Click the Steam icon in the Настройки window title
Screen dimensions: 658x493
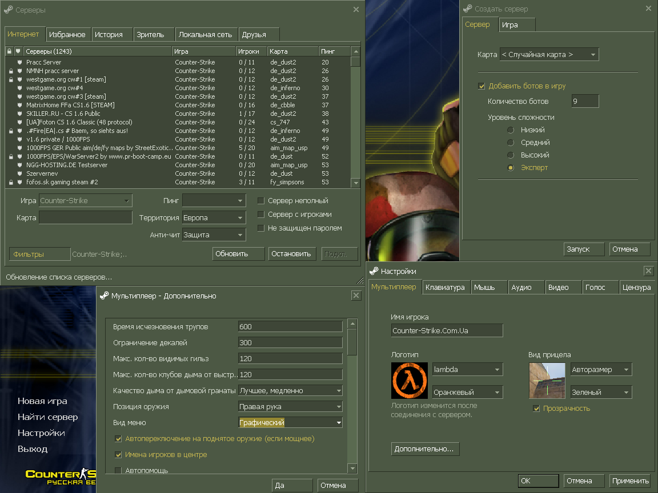[x=374, y=271]
